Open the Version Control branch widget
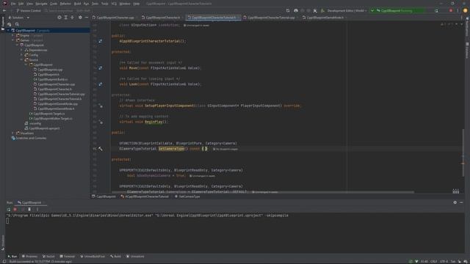 29,10
